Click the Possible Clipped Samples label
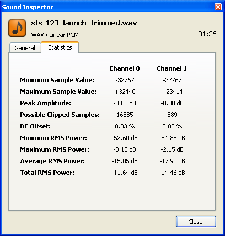Image resolution: width=225 pixels, height=236 pixels. [x=60, y=115]
